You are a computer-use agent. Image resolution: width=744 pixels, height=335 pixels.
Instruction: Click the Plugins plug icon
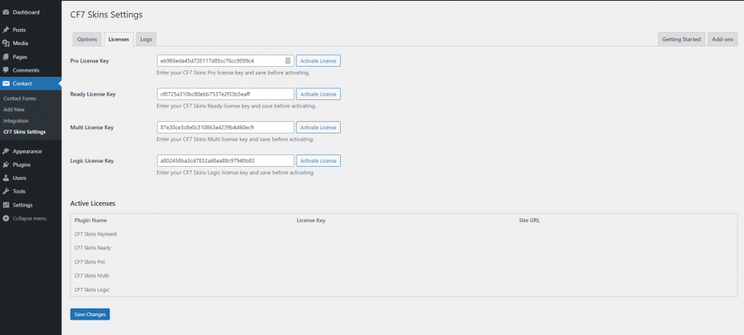(6, 165)
